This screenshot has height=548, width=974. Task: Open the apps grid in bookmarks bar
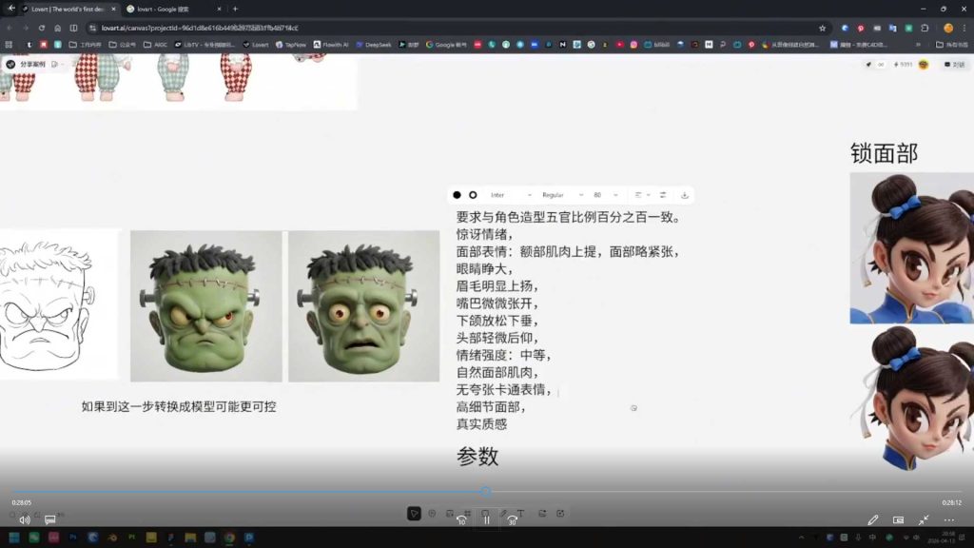tap(9, 45)
